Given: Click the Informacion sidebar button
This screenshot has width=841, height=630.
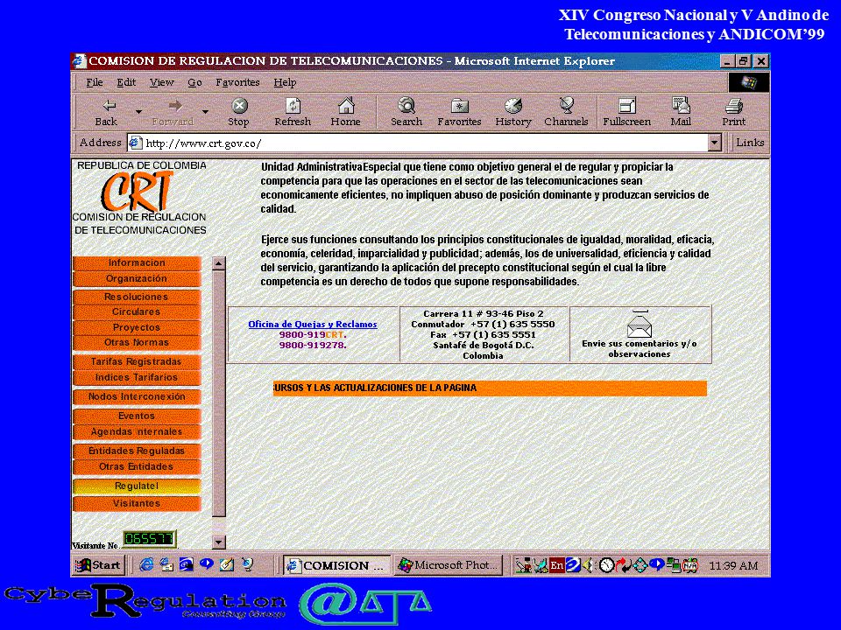Looking at the screenshot, I should 137,263.
